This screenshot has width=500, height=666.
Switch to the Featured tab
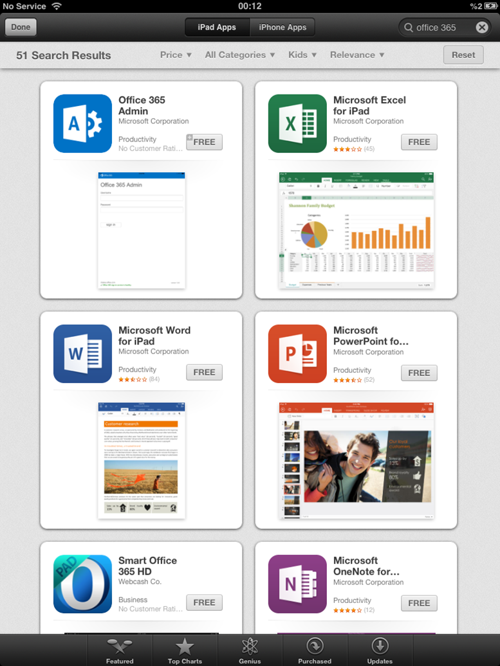(120, 651)
